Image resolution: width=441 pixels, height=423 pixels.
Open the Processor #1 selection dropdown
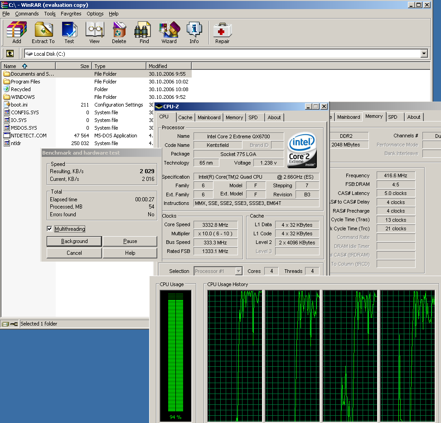pyautogui.click(x=238, y=271)
